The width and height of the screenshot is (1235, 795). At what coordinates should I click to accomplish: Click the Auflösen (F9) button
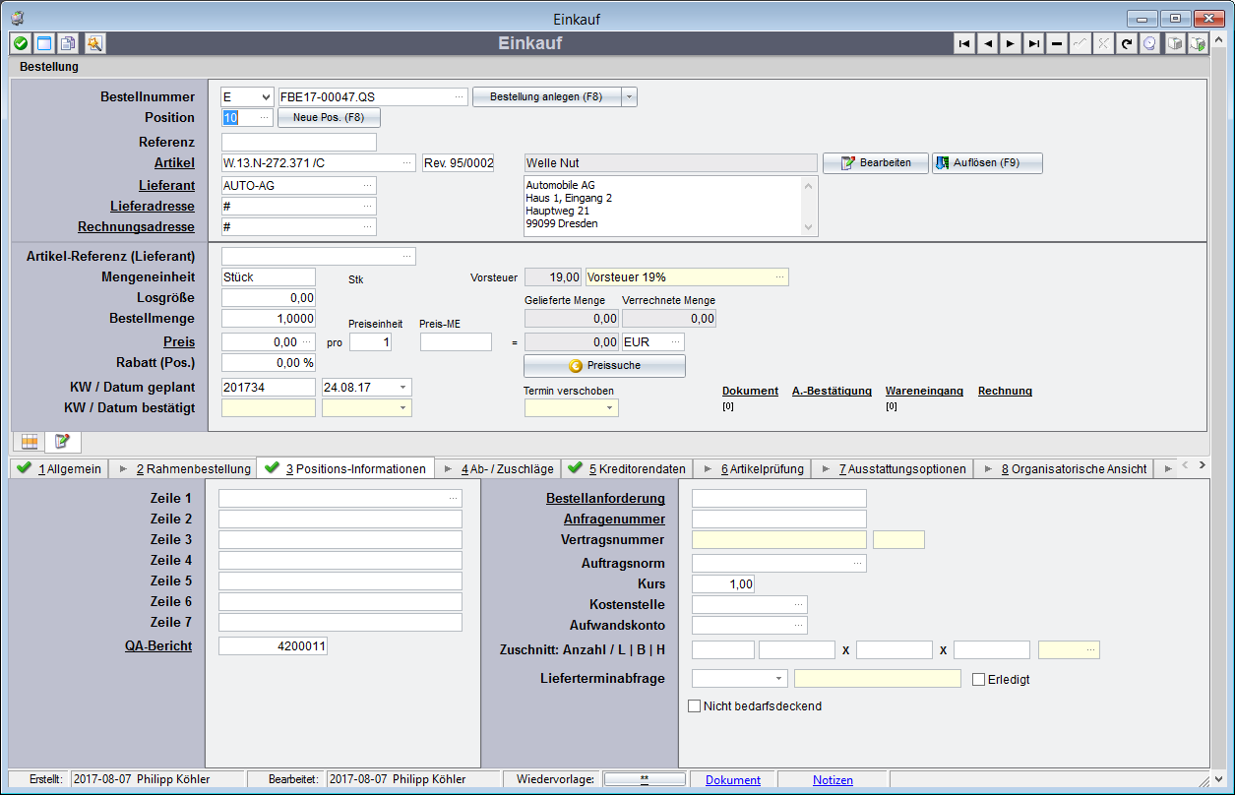click(987, 162)
